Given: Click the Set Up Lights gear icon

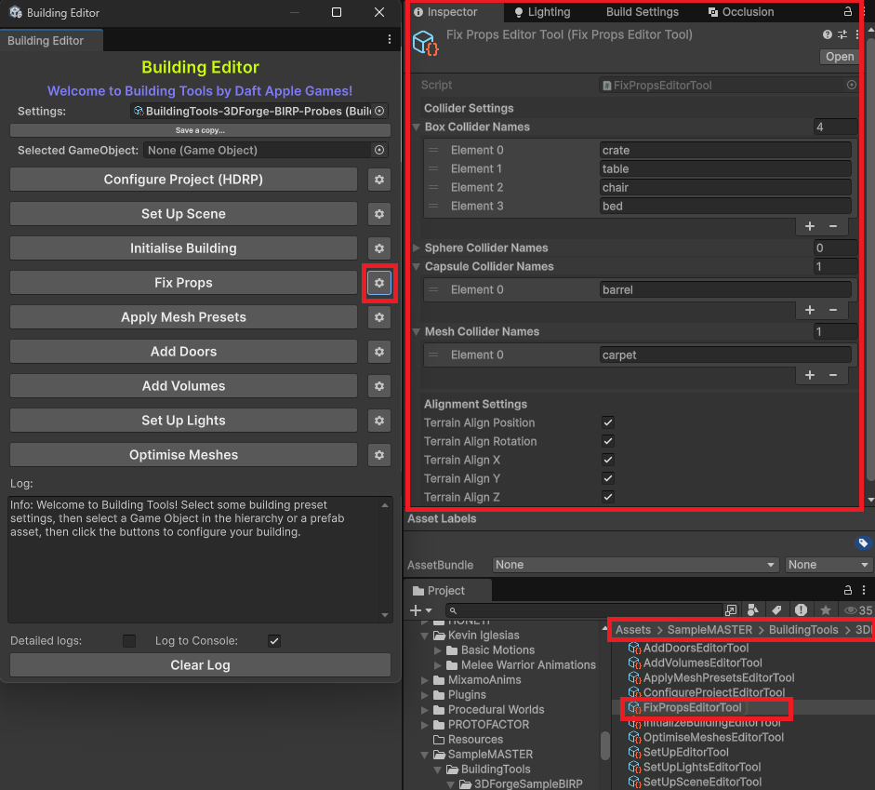Looking at the screenshot, I should 380,421.
